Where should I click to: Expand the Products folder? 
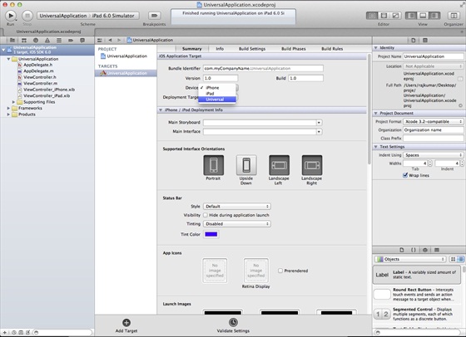(8, 115)
